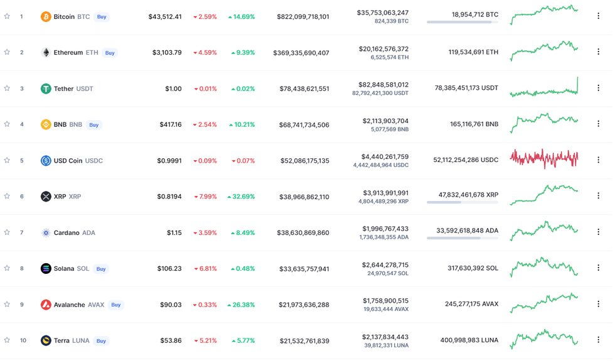
Task: Open the options menu for Terra
Action: pos(598,340)
